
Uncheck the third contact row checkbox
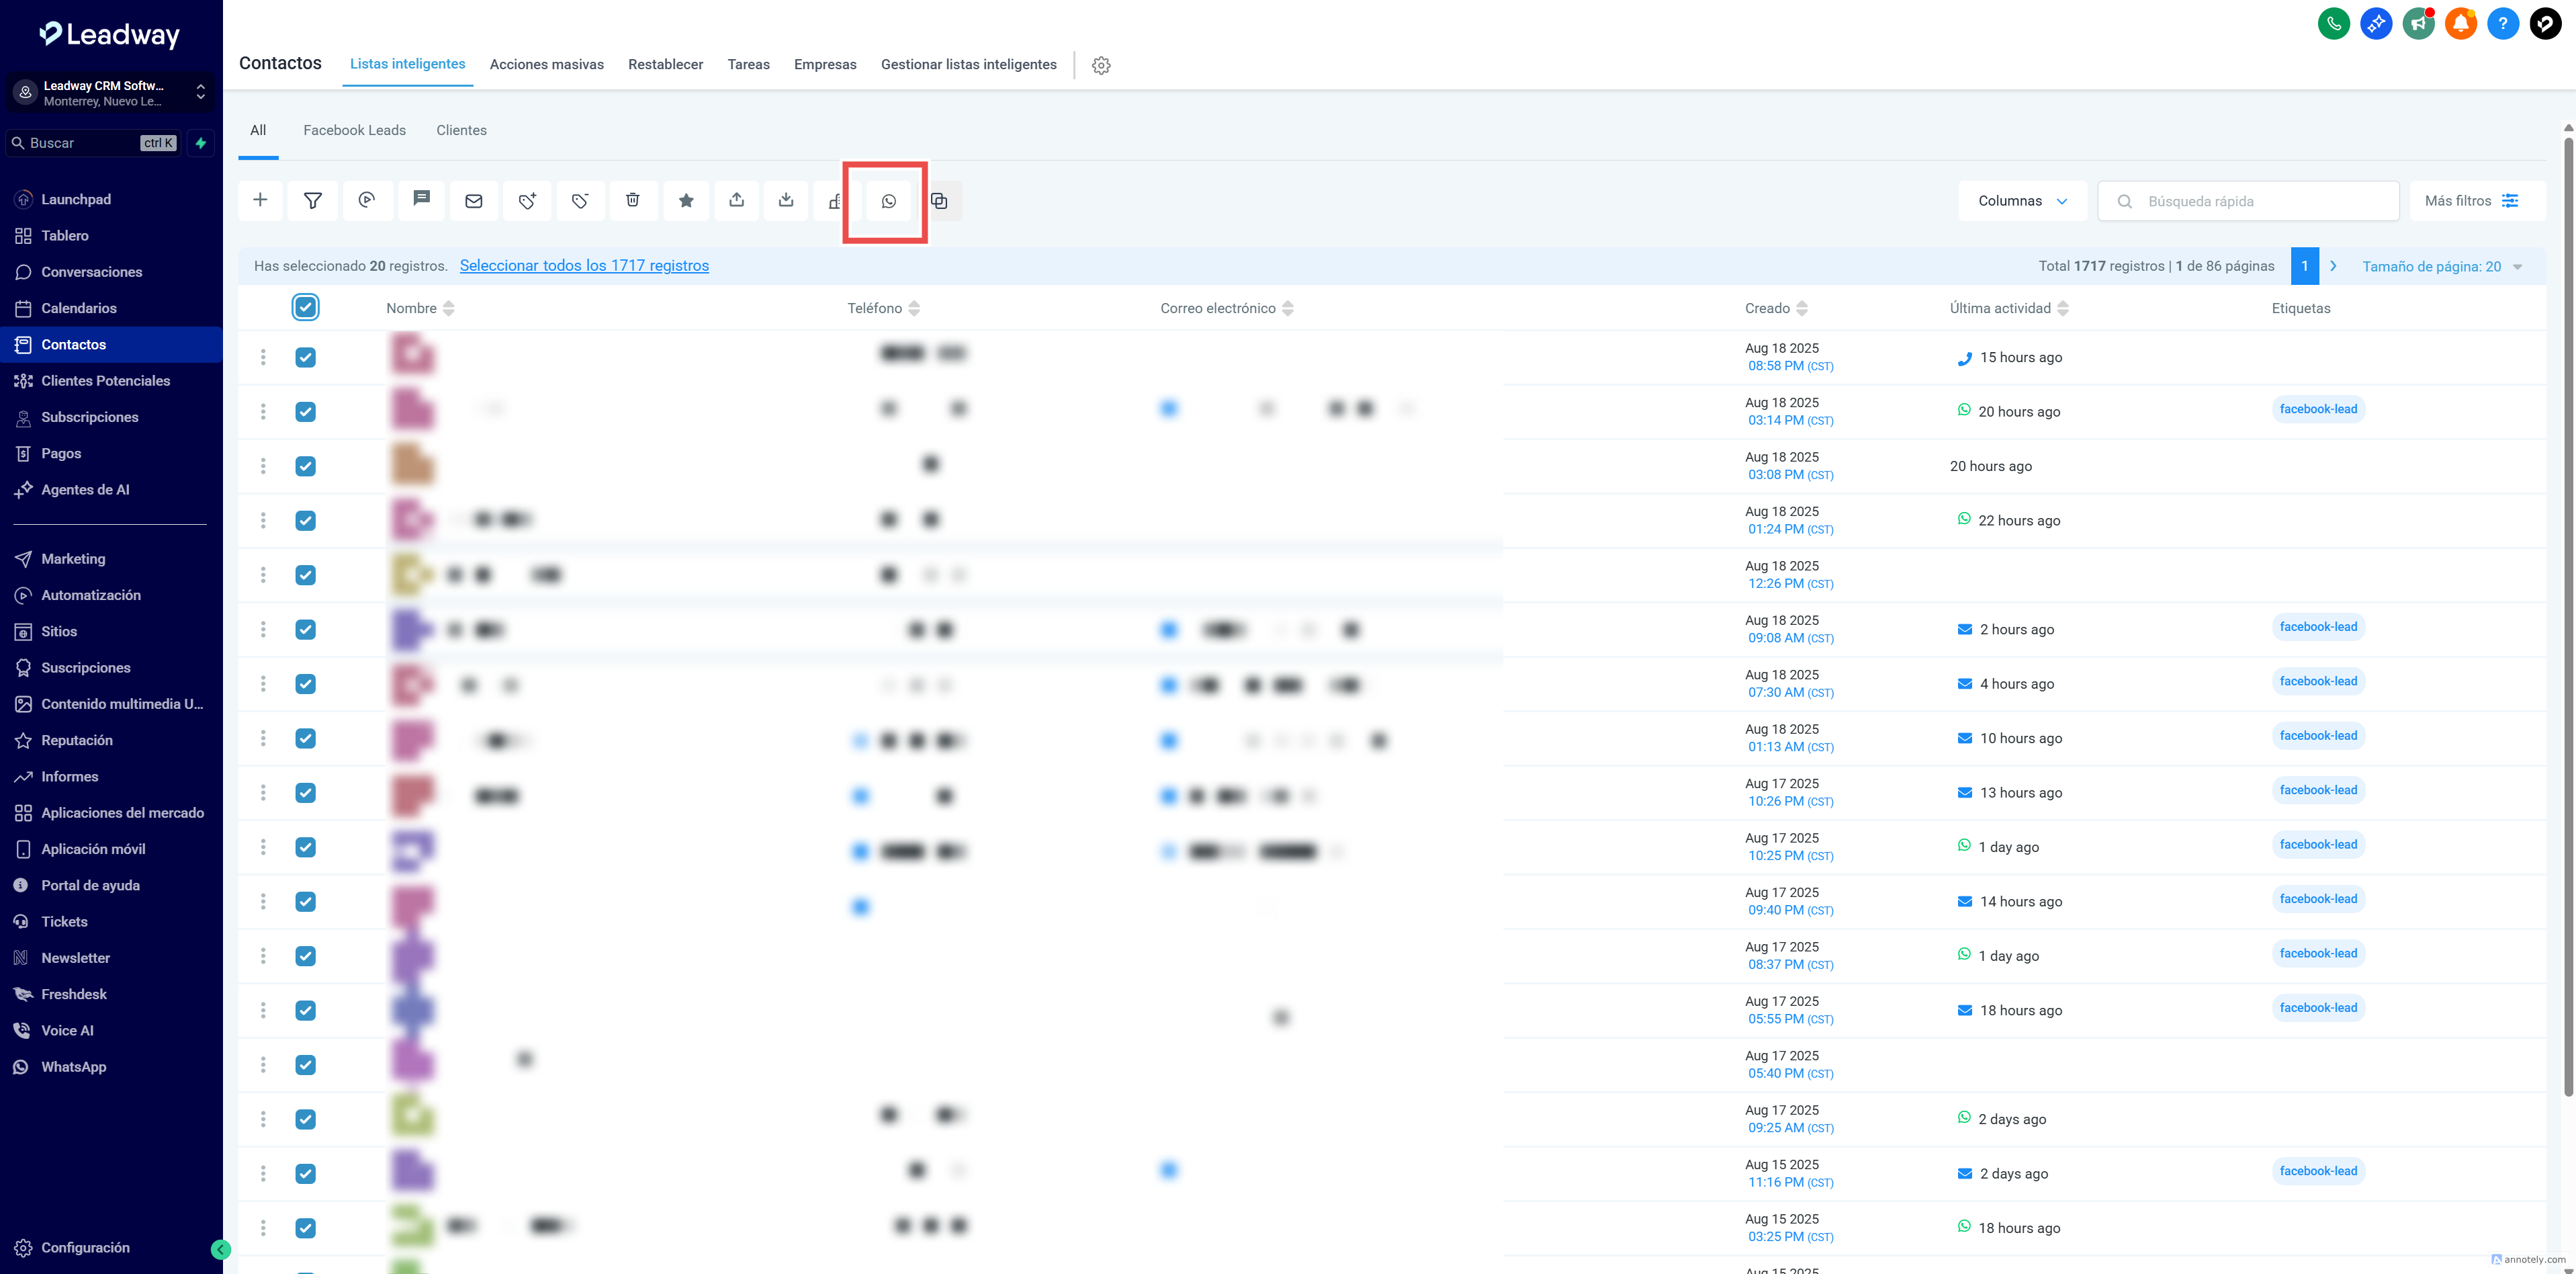click(x=305, y=466)
